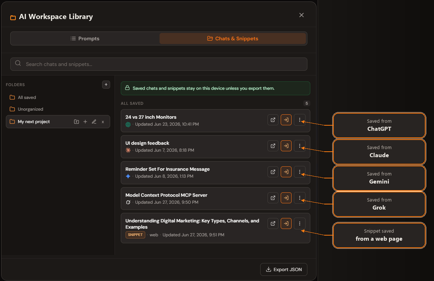This screenshot has width=434, height=281.
Task: Focus the "Search chats and snippets" field
Action: (159, 64)
